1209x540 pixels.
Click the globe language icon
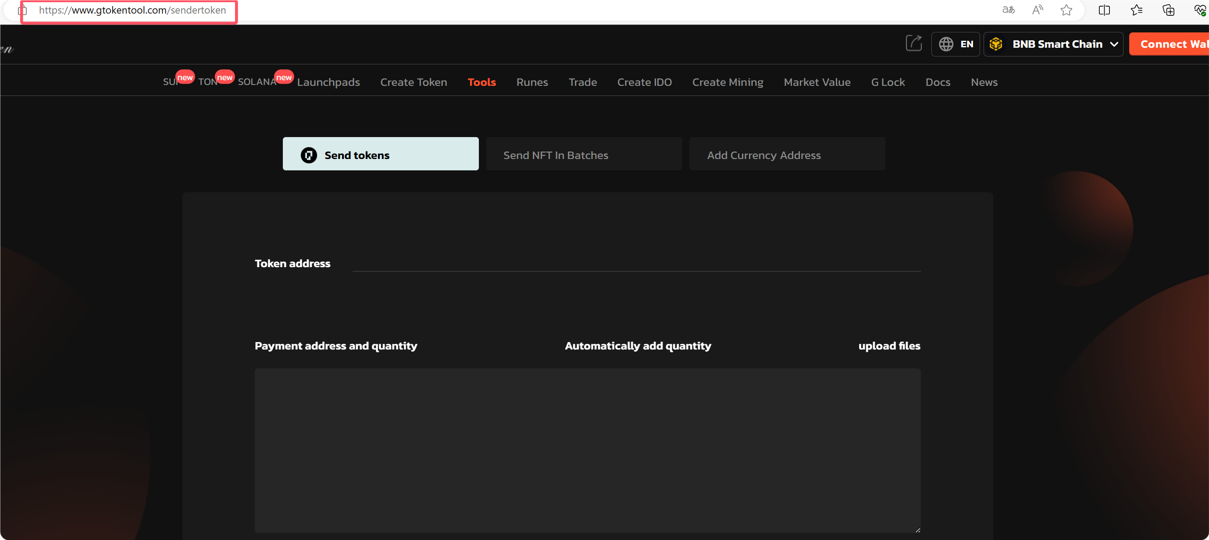945,44
